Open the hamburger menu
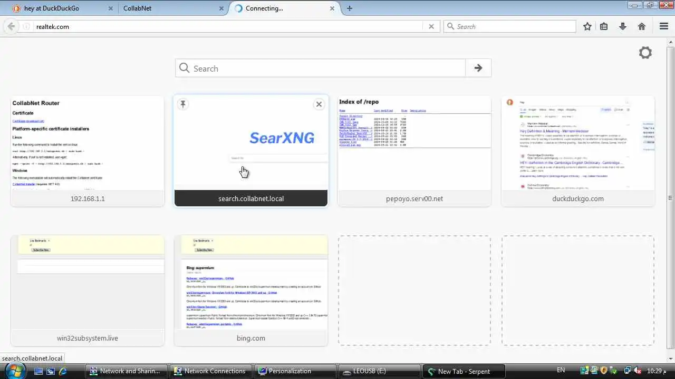Viewport: 675px width, 379px height. 664,26
